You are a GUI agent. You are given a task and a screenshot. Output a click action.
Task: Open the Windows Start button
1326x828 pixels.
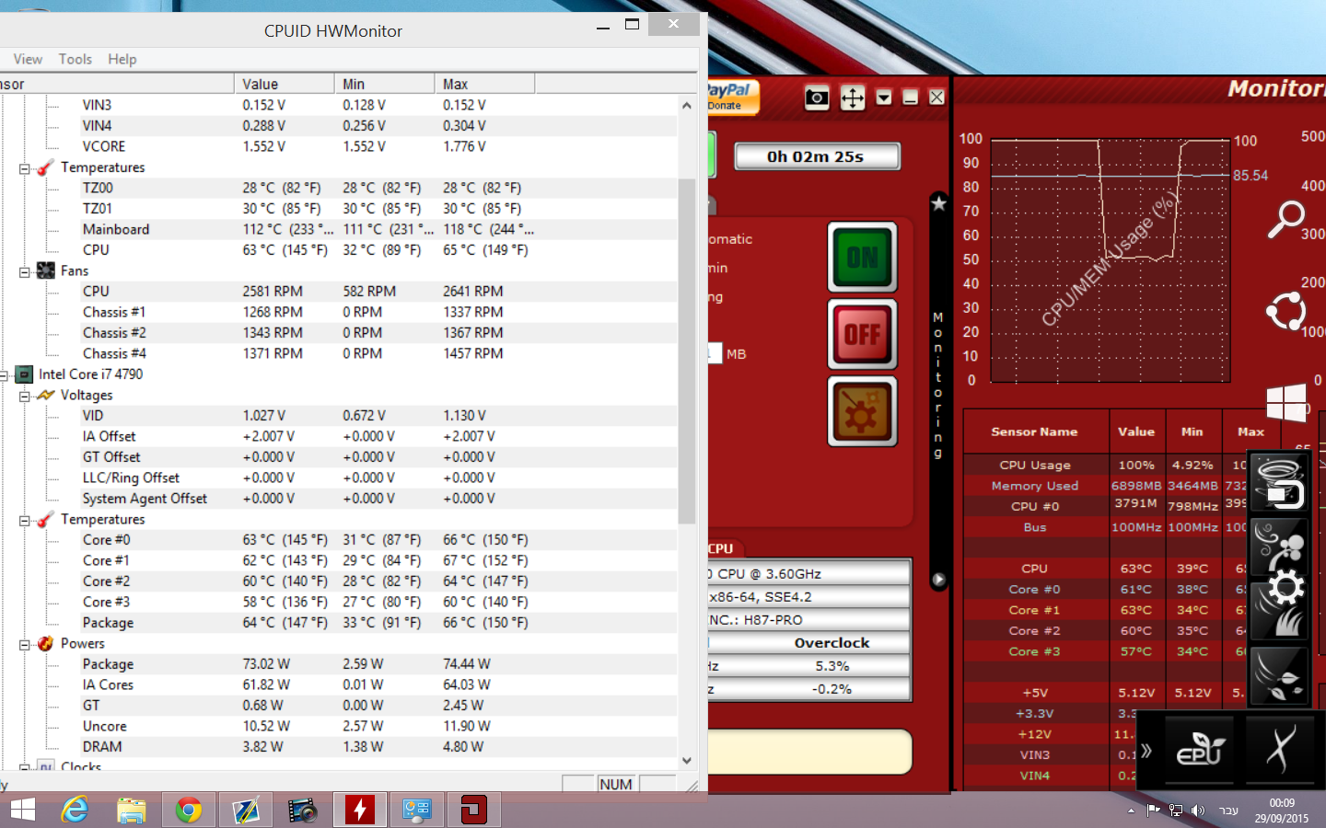(x=22, y=810)
